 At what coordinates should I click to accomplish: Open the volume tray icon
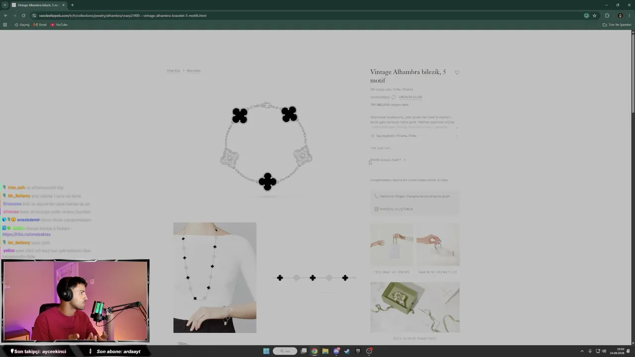pyautogui.click(x=604, y=351)
